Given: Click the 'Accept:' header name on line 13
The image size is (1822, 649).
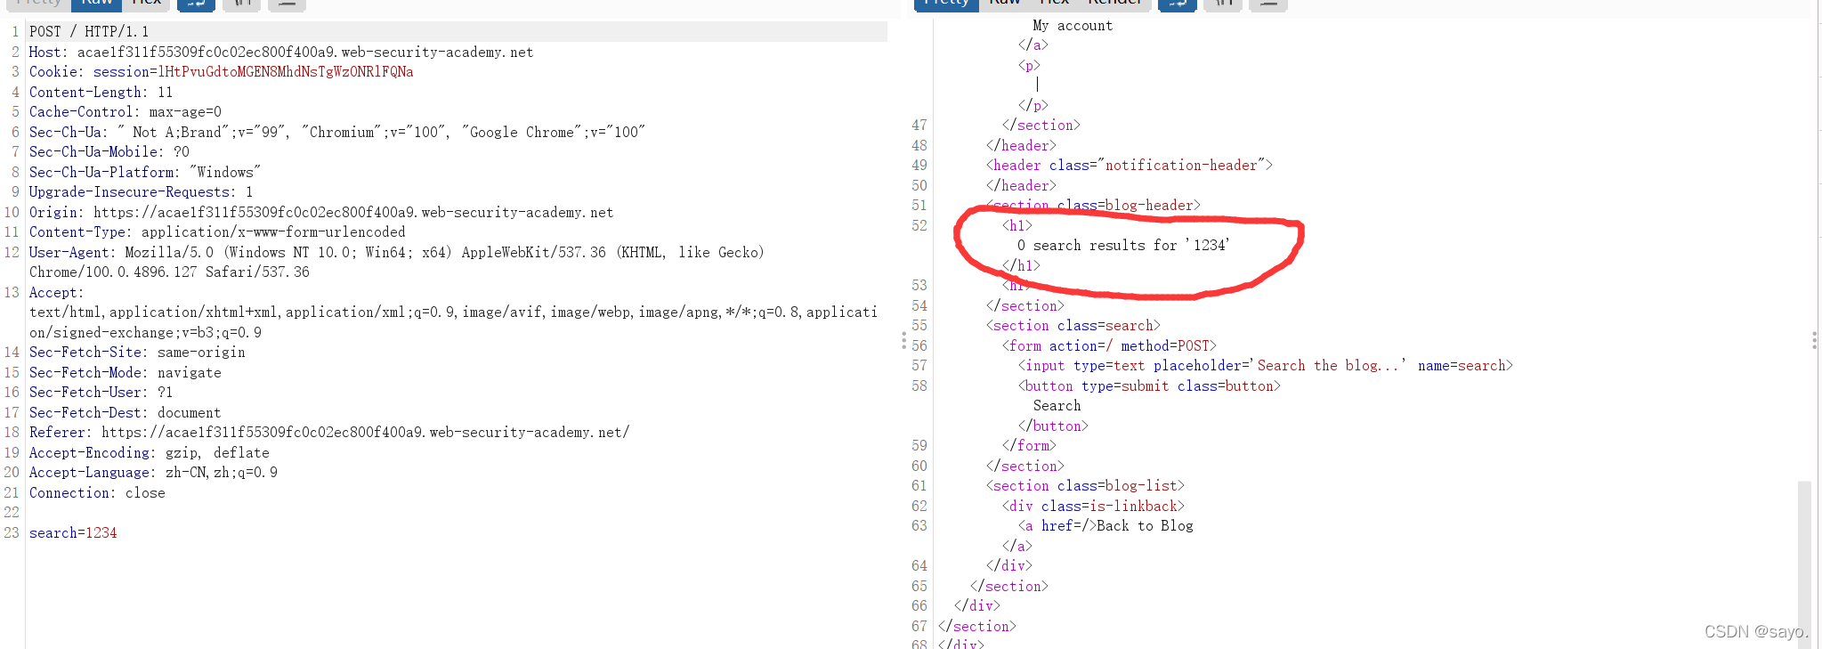Looking at the screenshot, I should coord(56,293).
